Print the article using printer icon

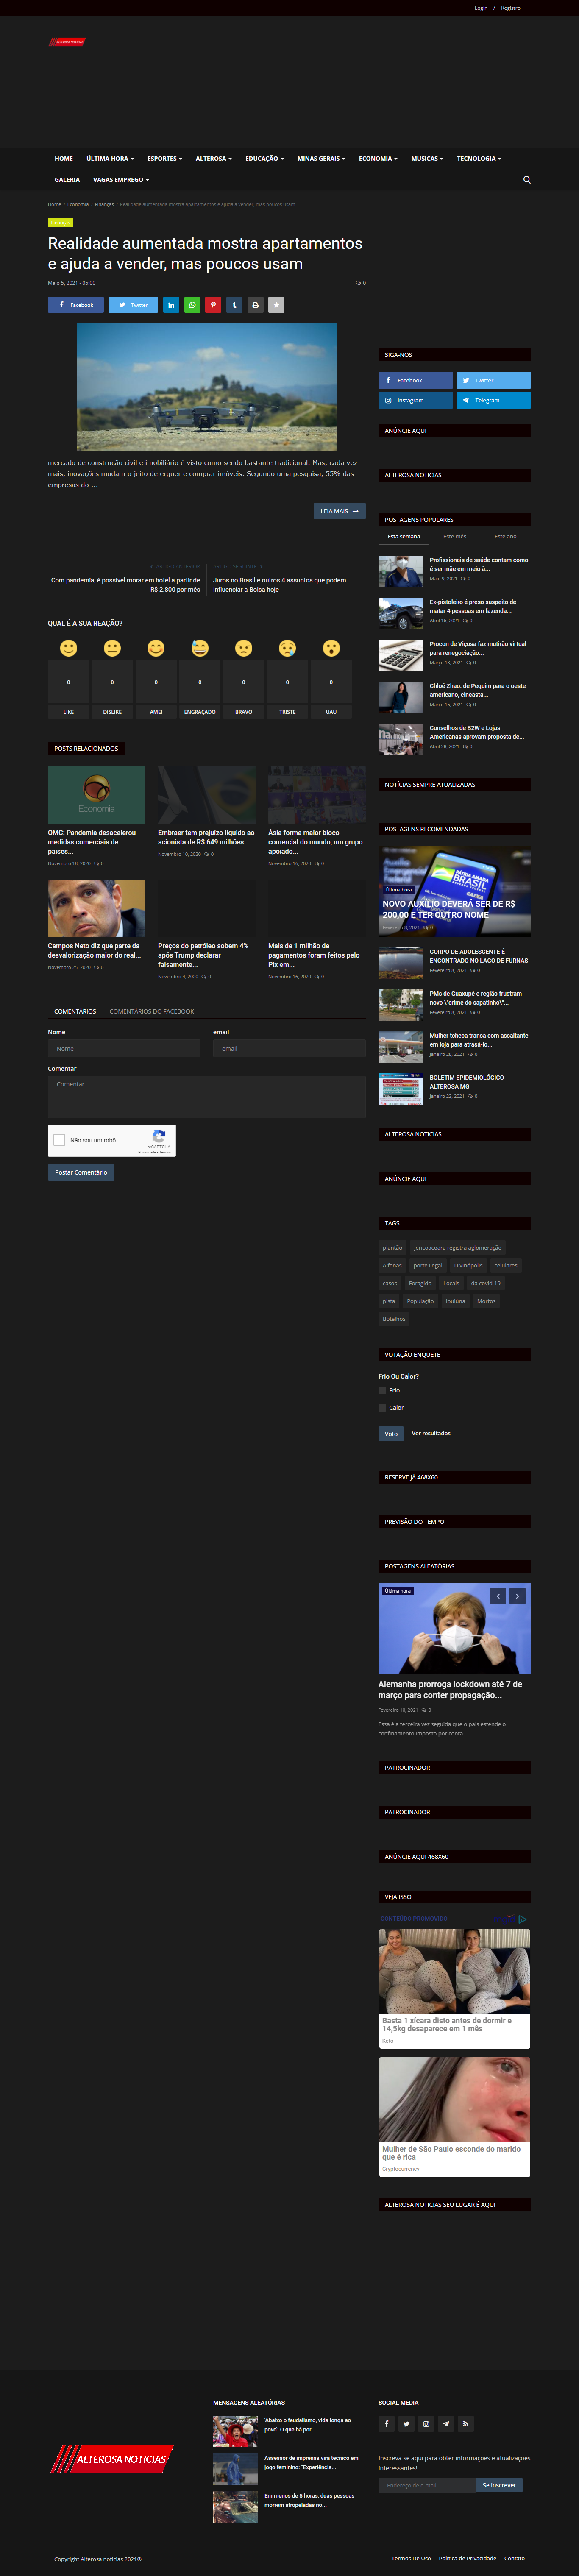(x=255, y=305)
